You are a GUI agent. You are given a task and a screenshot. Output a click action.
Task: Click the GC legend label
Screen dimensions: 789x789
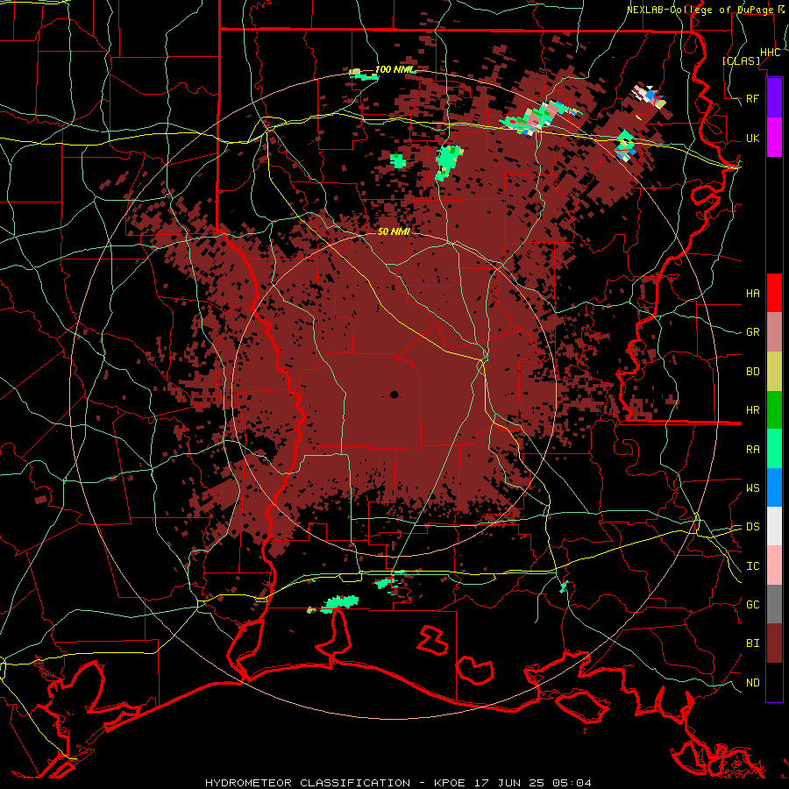pyautogui.click(x=752, y=604)
